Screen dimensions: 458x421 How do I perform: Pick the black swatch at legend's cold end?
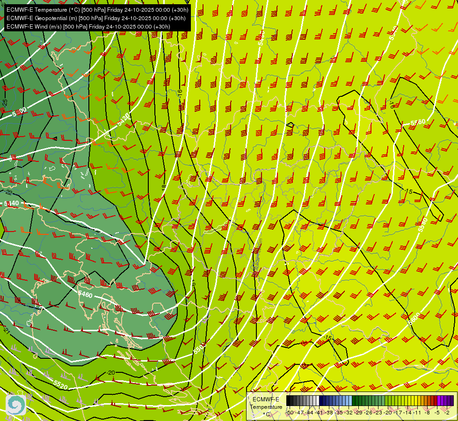pyautogui.click(x=288, y=400)
